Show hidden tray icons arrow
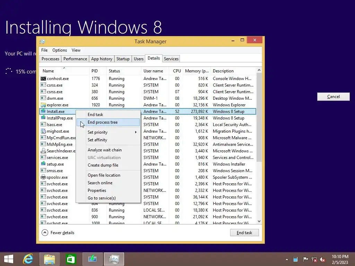Viewport: 355px width, 266px height. coord(287,259)
